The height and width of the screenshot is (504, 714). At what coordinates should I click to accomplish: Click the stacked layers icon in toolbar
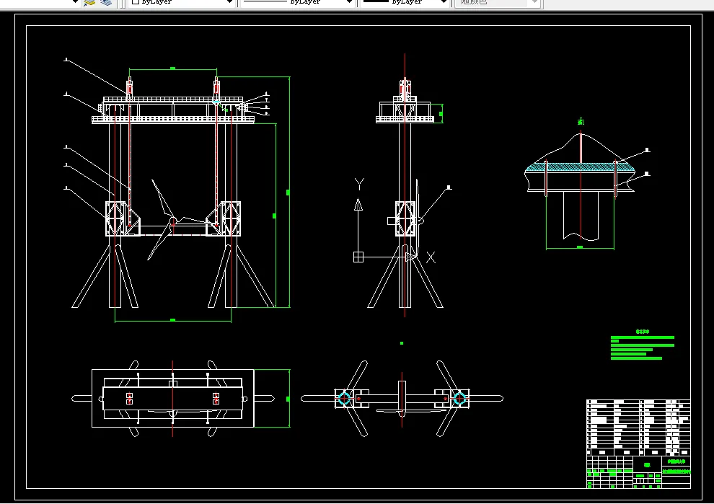(x=106, y=2)
